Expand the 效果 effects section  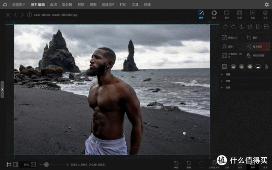click(x=245, y=81)
